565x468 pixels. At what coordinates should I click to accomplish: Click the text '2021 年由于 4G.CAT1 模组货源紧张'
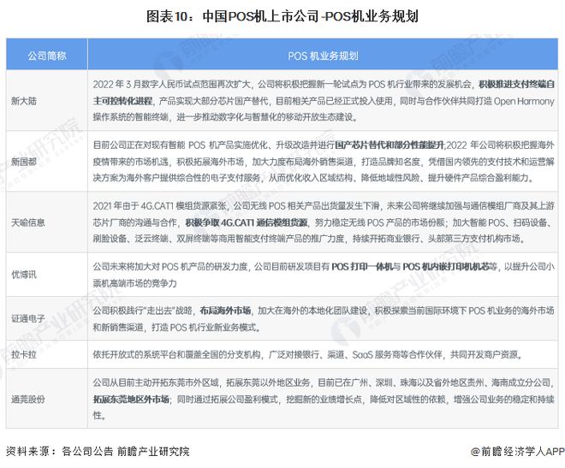click(160, 206)
